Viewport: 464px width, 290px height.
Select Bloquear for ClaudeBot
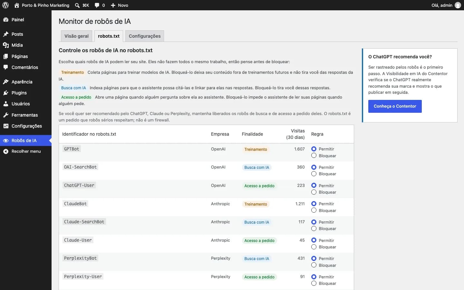pos(314,210)
